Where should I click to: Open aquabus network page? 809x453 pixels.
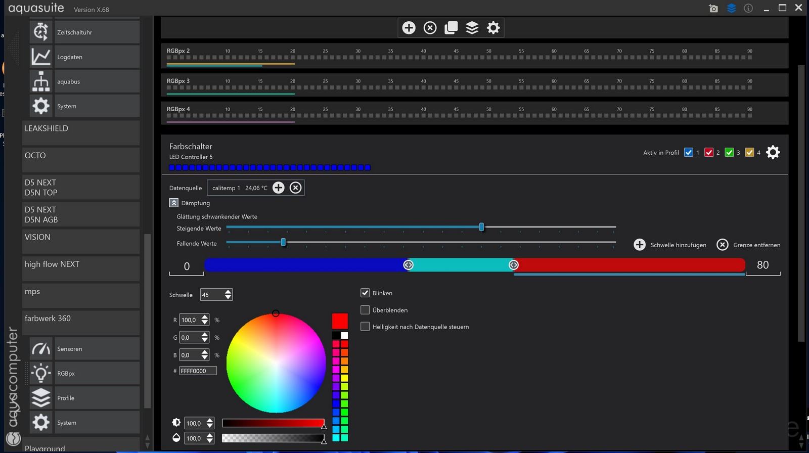pos(84,81)
